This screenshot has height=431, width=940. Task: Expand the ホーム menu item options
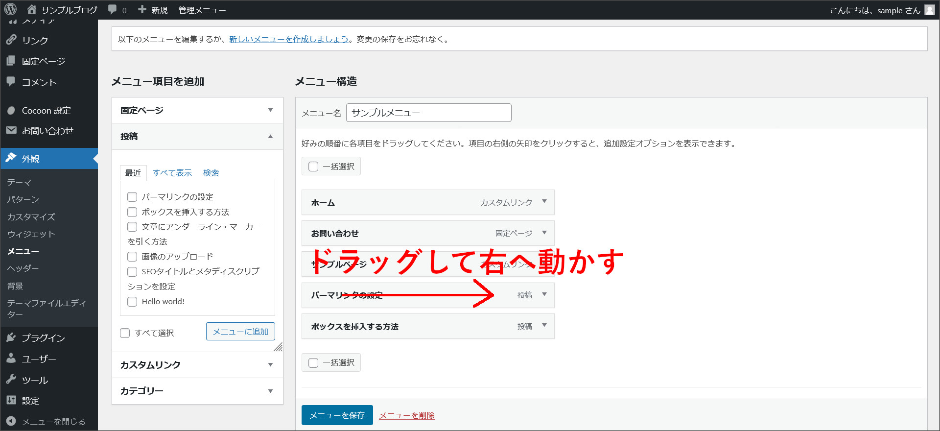click(544, 202)
